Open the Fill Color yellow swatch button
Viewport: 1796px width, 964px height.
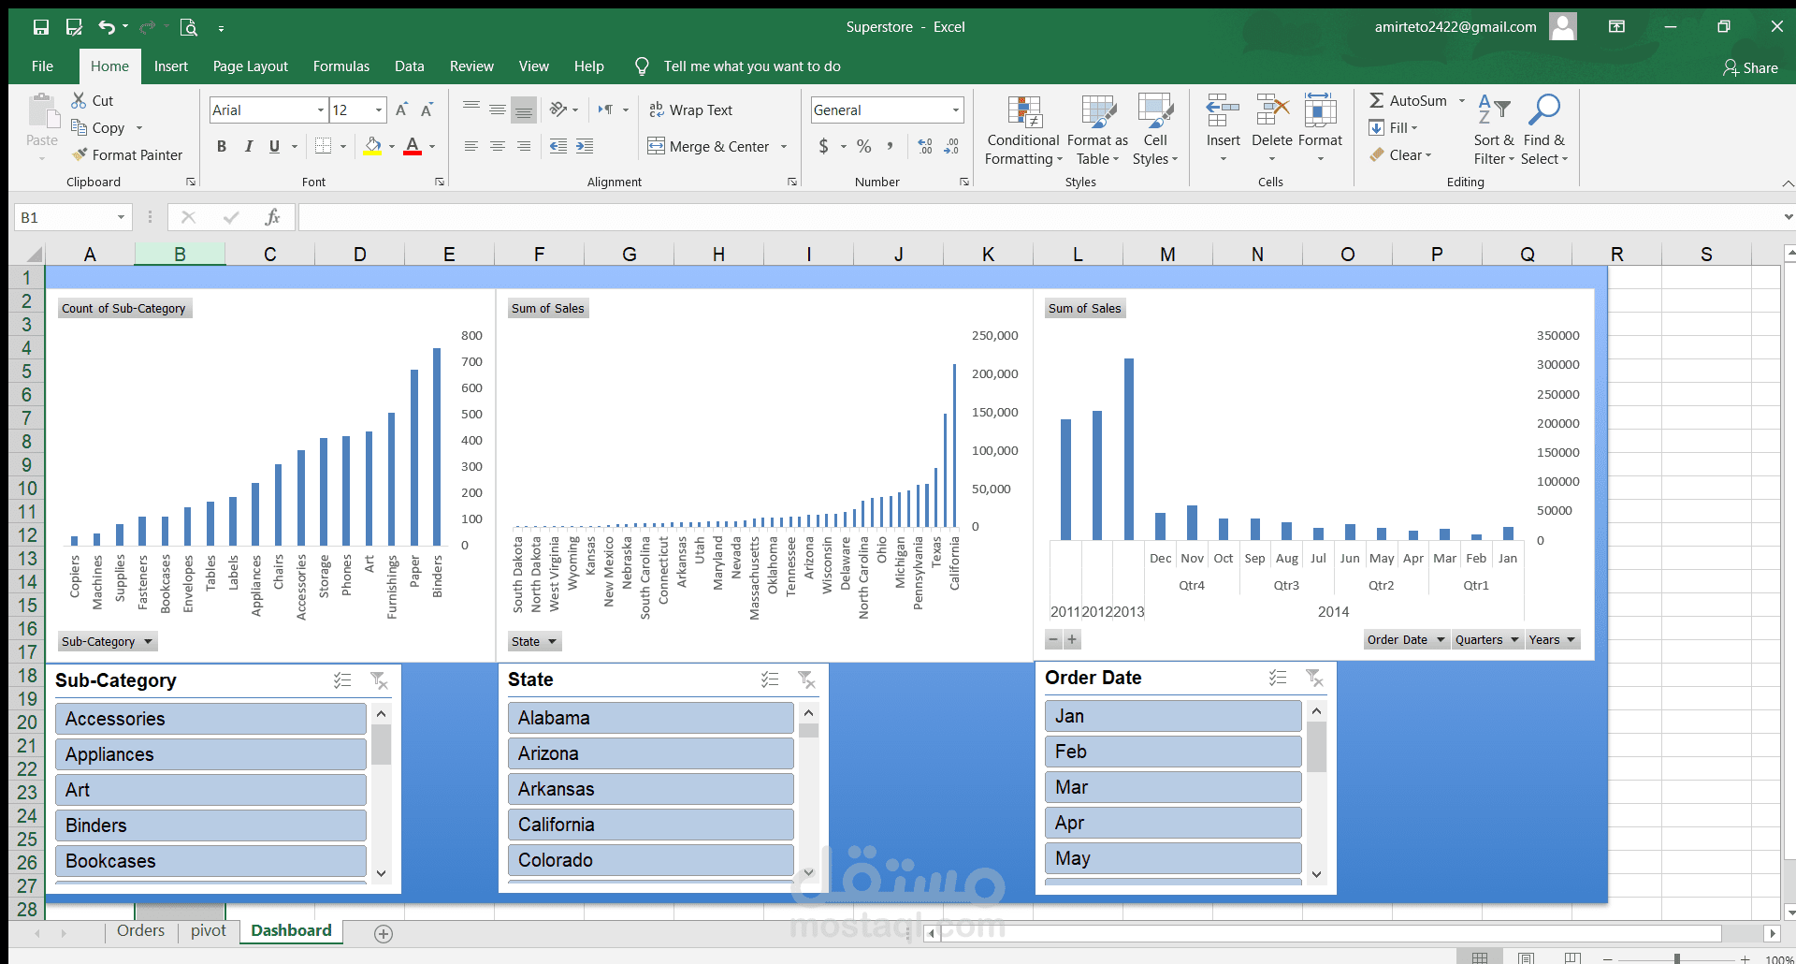pos(372,146)
